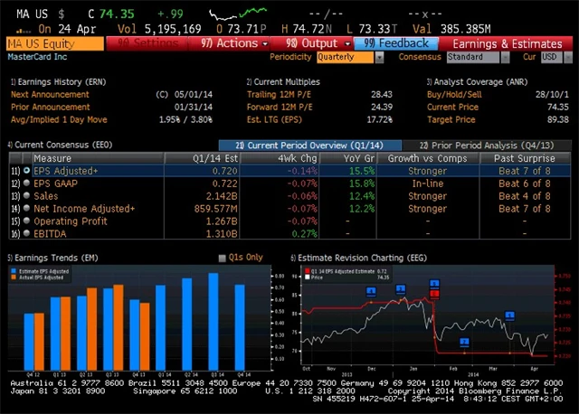The height and width of the screenshot is (414, 579).
Task: Click the earnings marker icon near March
Action: point(509,315)
